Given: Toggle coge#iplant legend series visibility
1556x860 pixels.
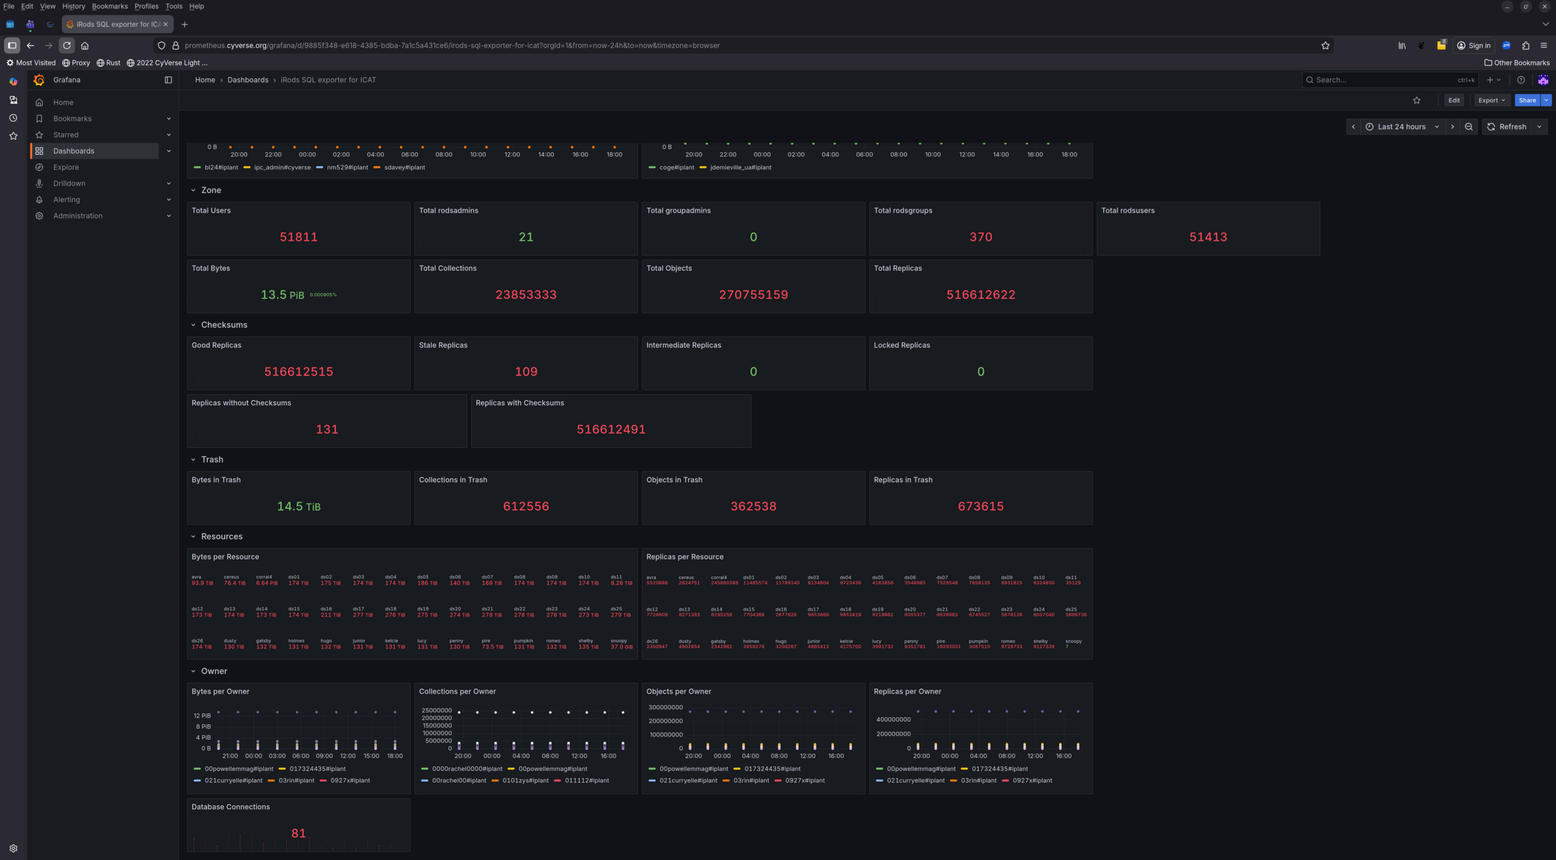Looking at the screenshot, I should pos(676,168).
